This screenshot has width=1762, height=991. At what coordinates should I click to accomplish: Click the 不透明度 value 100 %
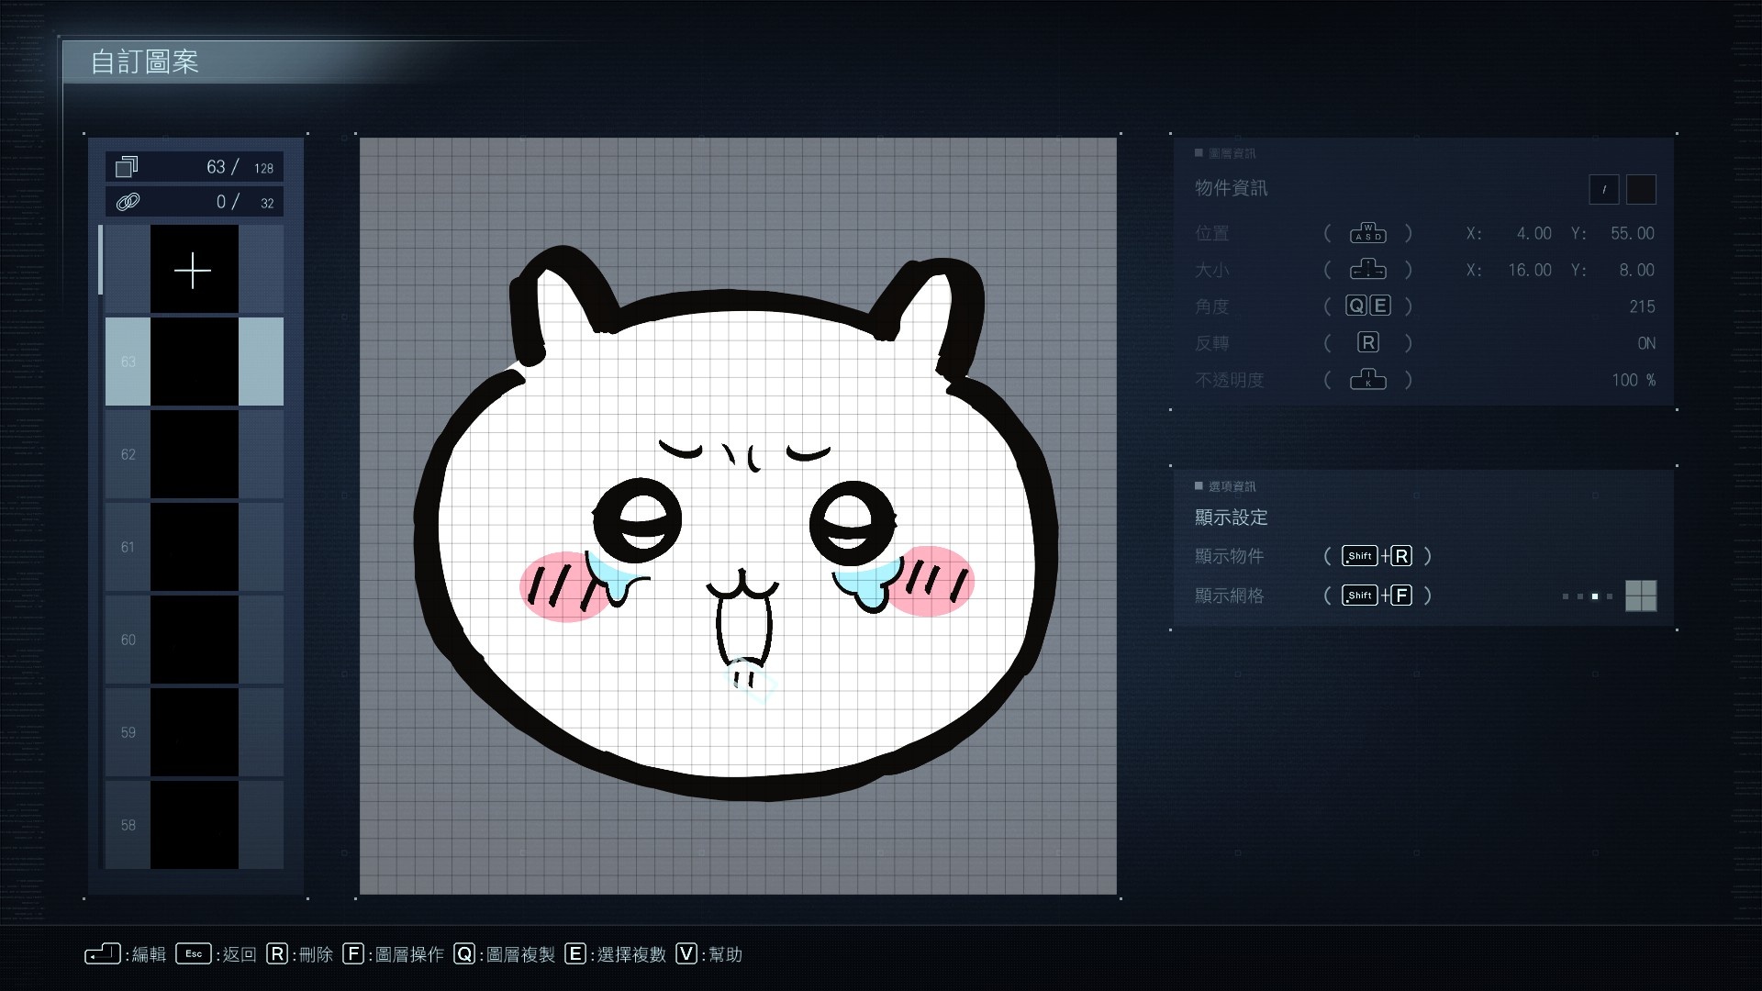[x=1634, y=380]
